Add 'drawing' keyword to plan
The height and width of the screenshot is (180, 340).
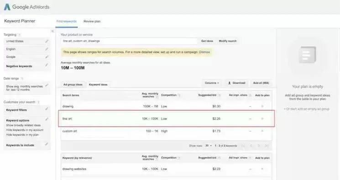[262, 106]
